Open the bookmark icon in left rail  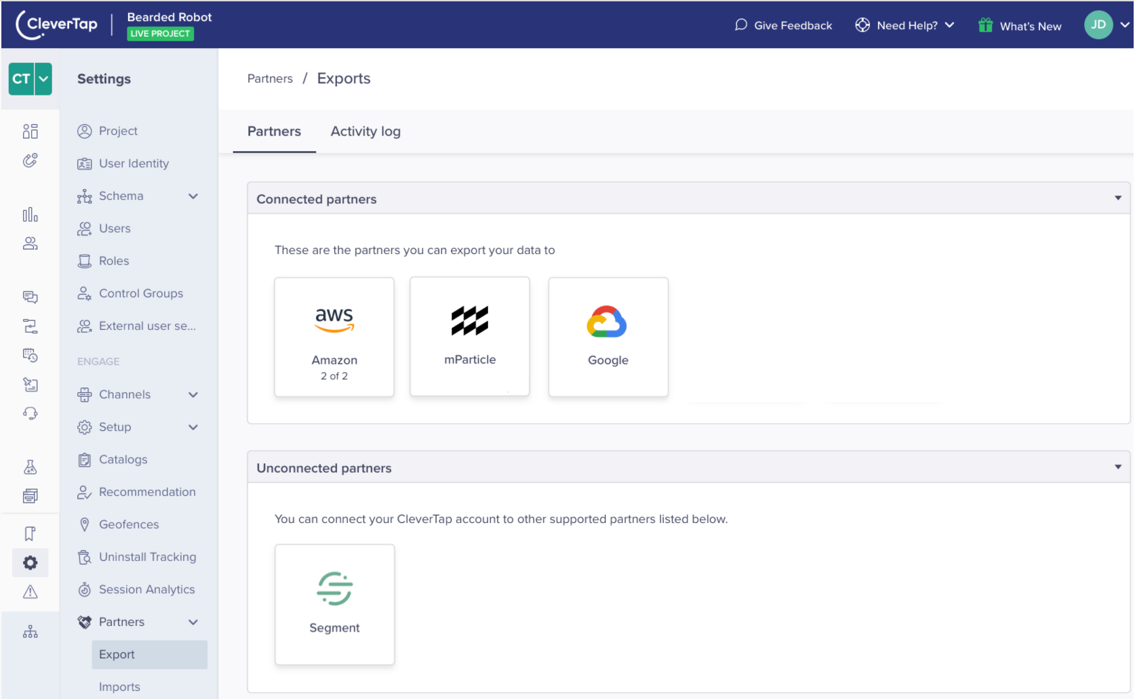31,534
